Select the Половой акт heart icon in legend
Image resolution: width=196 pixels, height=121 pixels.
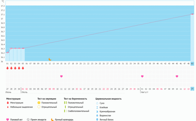point(7,119)
